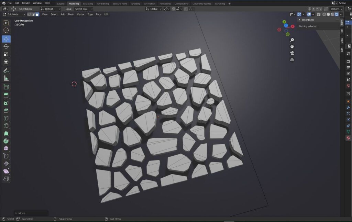Activate the Rotate tool
Screen dimensions: 352x222
(x=6, y=46)
